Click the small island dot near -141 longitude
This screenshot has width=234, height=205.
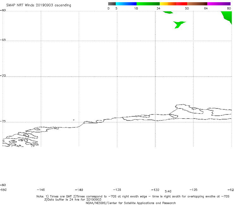[74, 120]
